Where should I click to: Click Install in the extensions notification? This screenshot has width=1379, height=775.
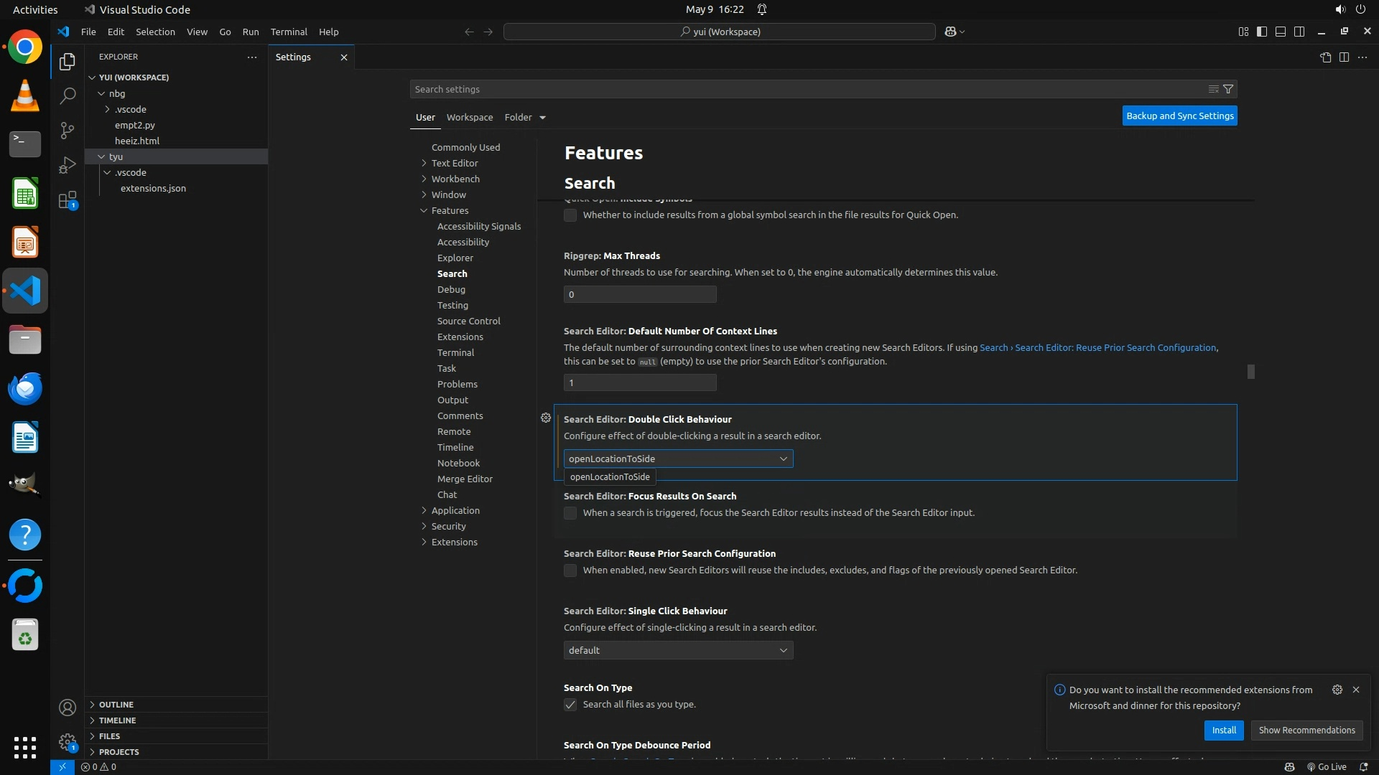coord(1223,730)
